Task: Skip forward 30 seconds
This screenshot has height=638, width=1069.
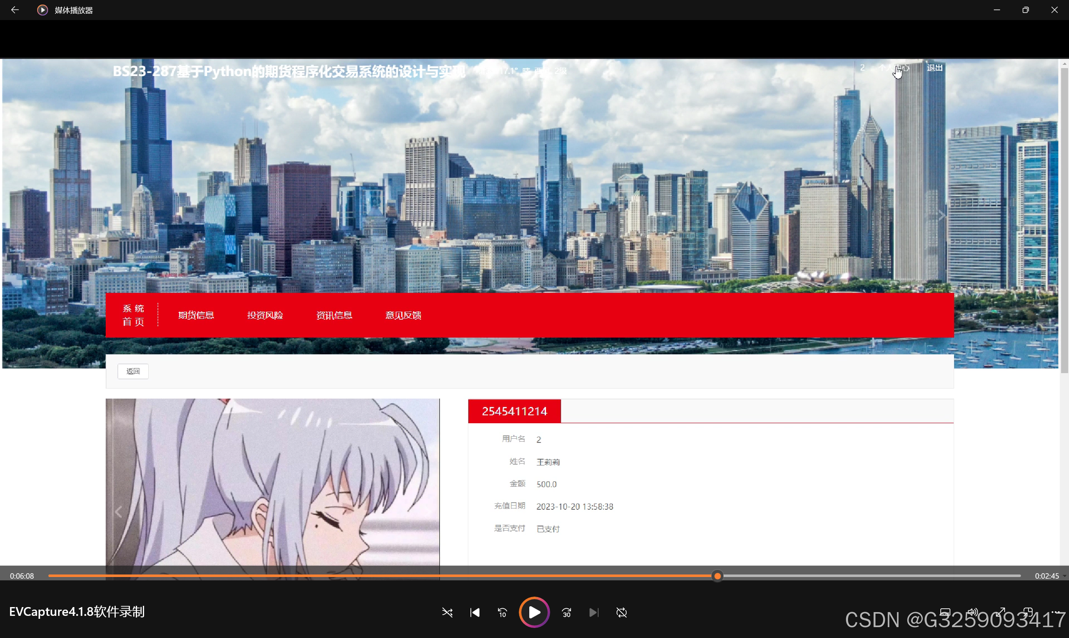Action: click(x=566, y=612)
